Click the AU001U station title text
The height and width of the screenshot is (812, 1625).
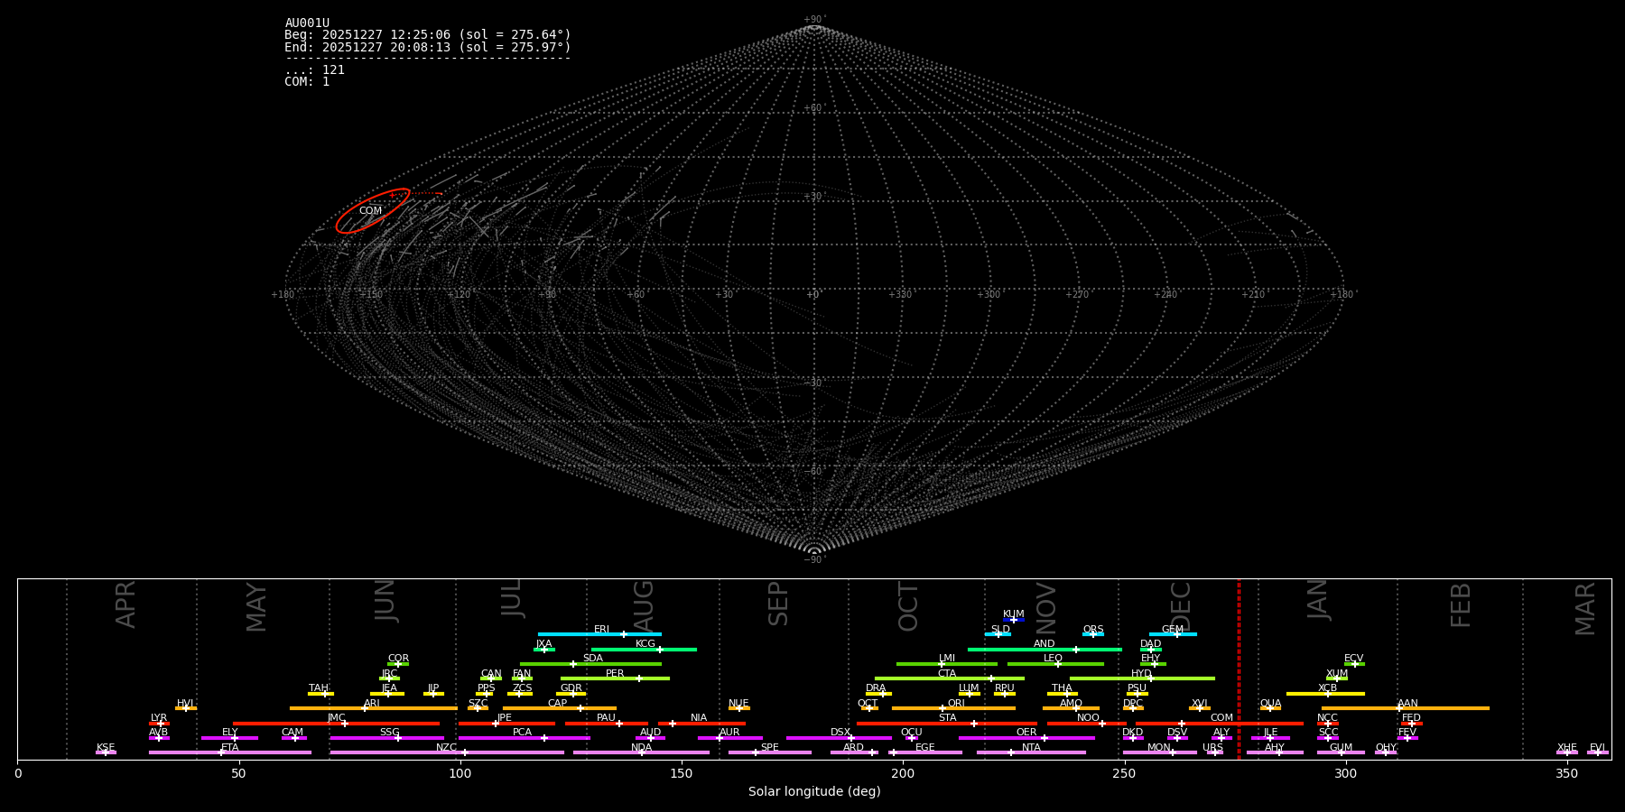pos(307,23)
